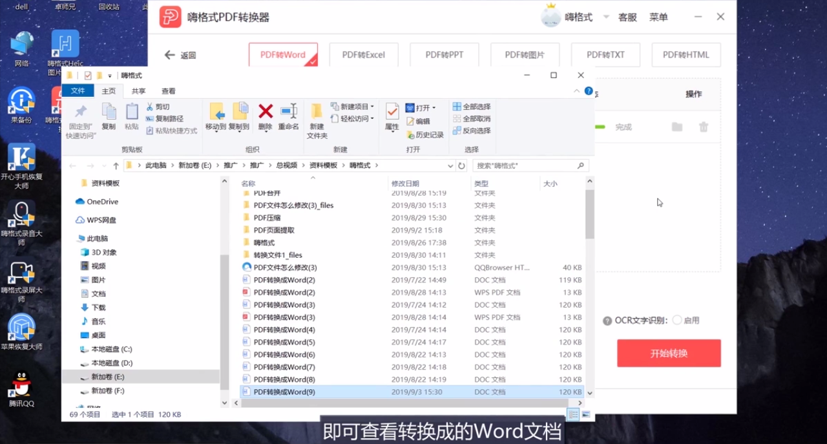The width and height of the screenshot is (827, 444).
Task: Click the Paste icon in ribbon
Action: pyautogui.click(x=132, y=112)
